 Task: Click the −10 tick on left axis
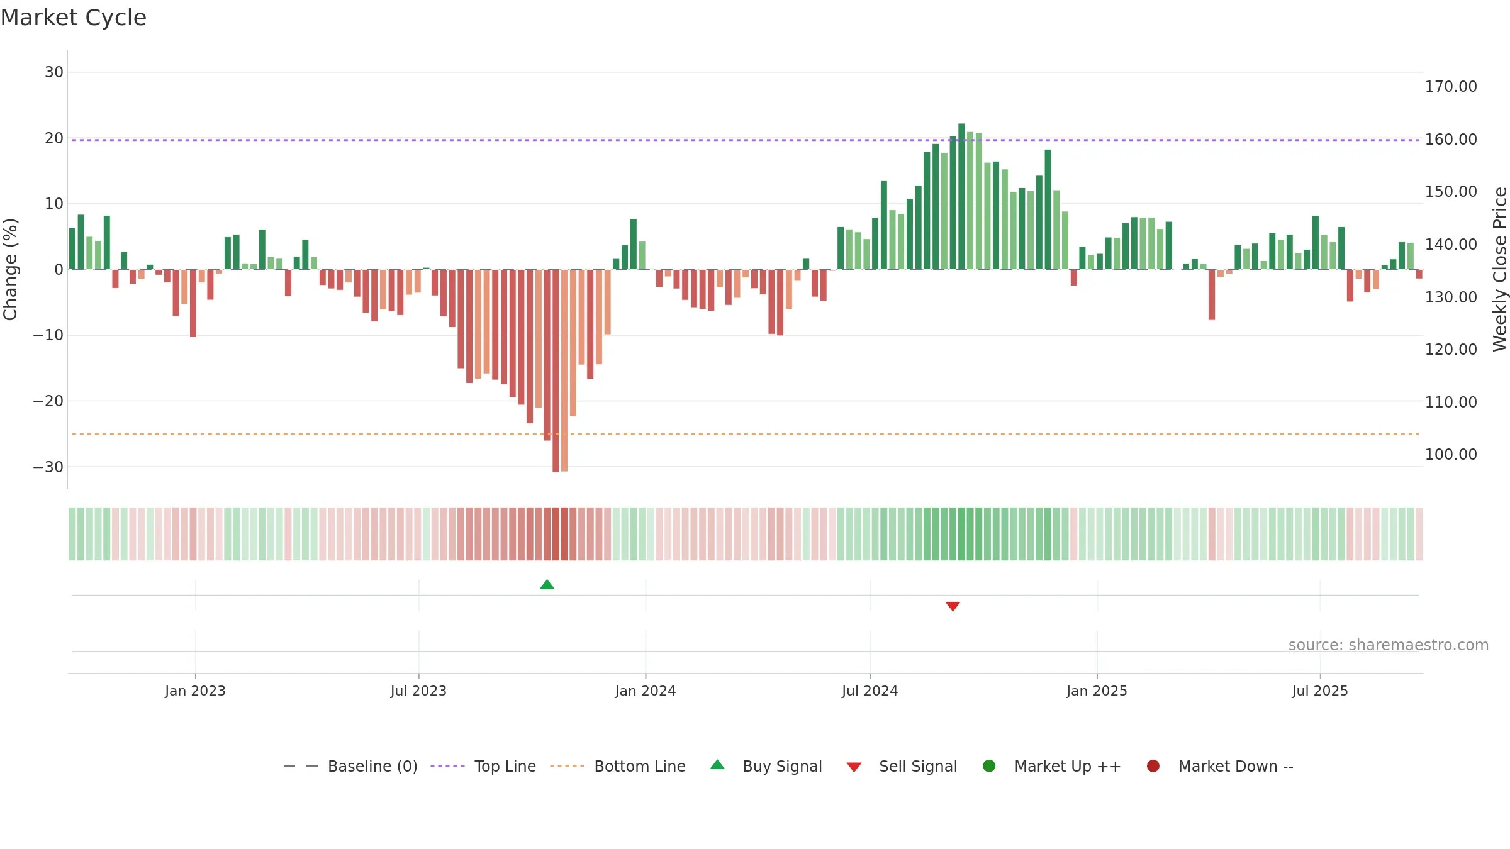click(48, 335)
